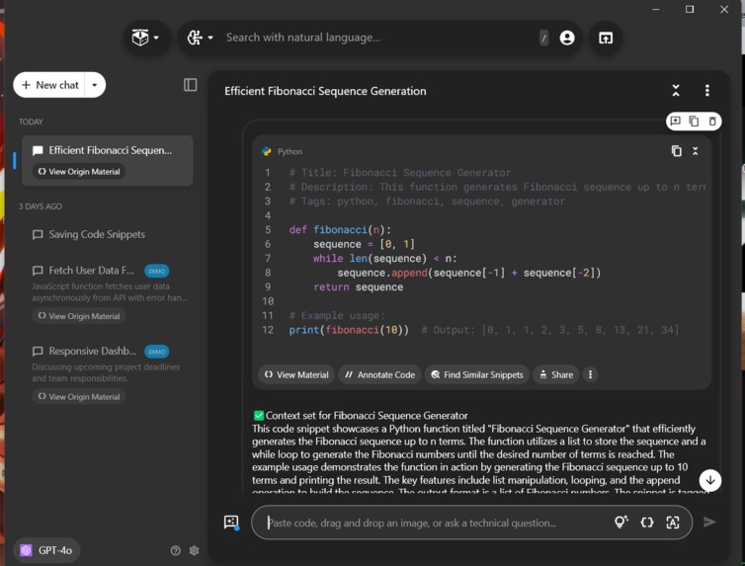Click TODAY section label in sidebar

pos(31,121)
